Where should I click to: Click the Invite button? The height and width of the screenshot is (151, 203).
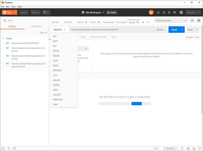coord(112,12)
